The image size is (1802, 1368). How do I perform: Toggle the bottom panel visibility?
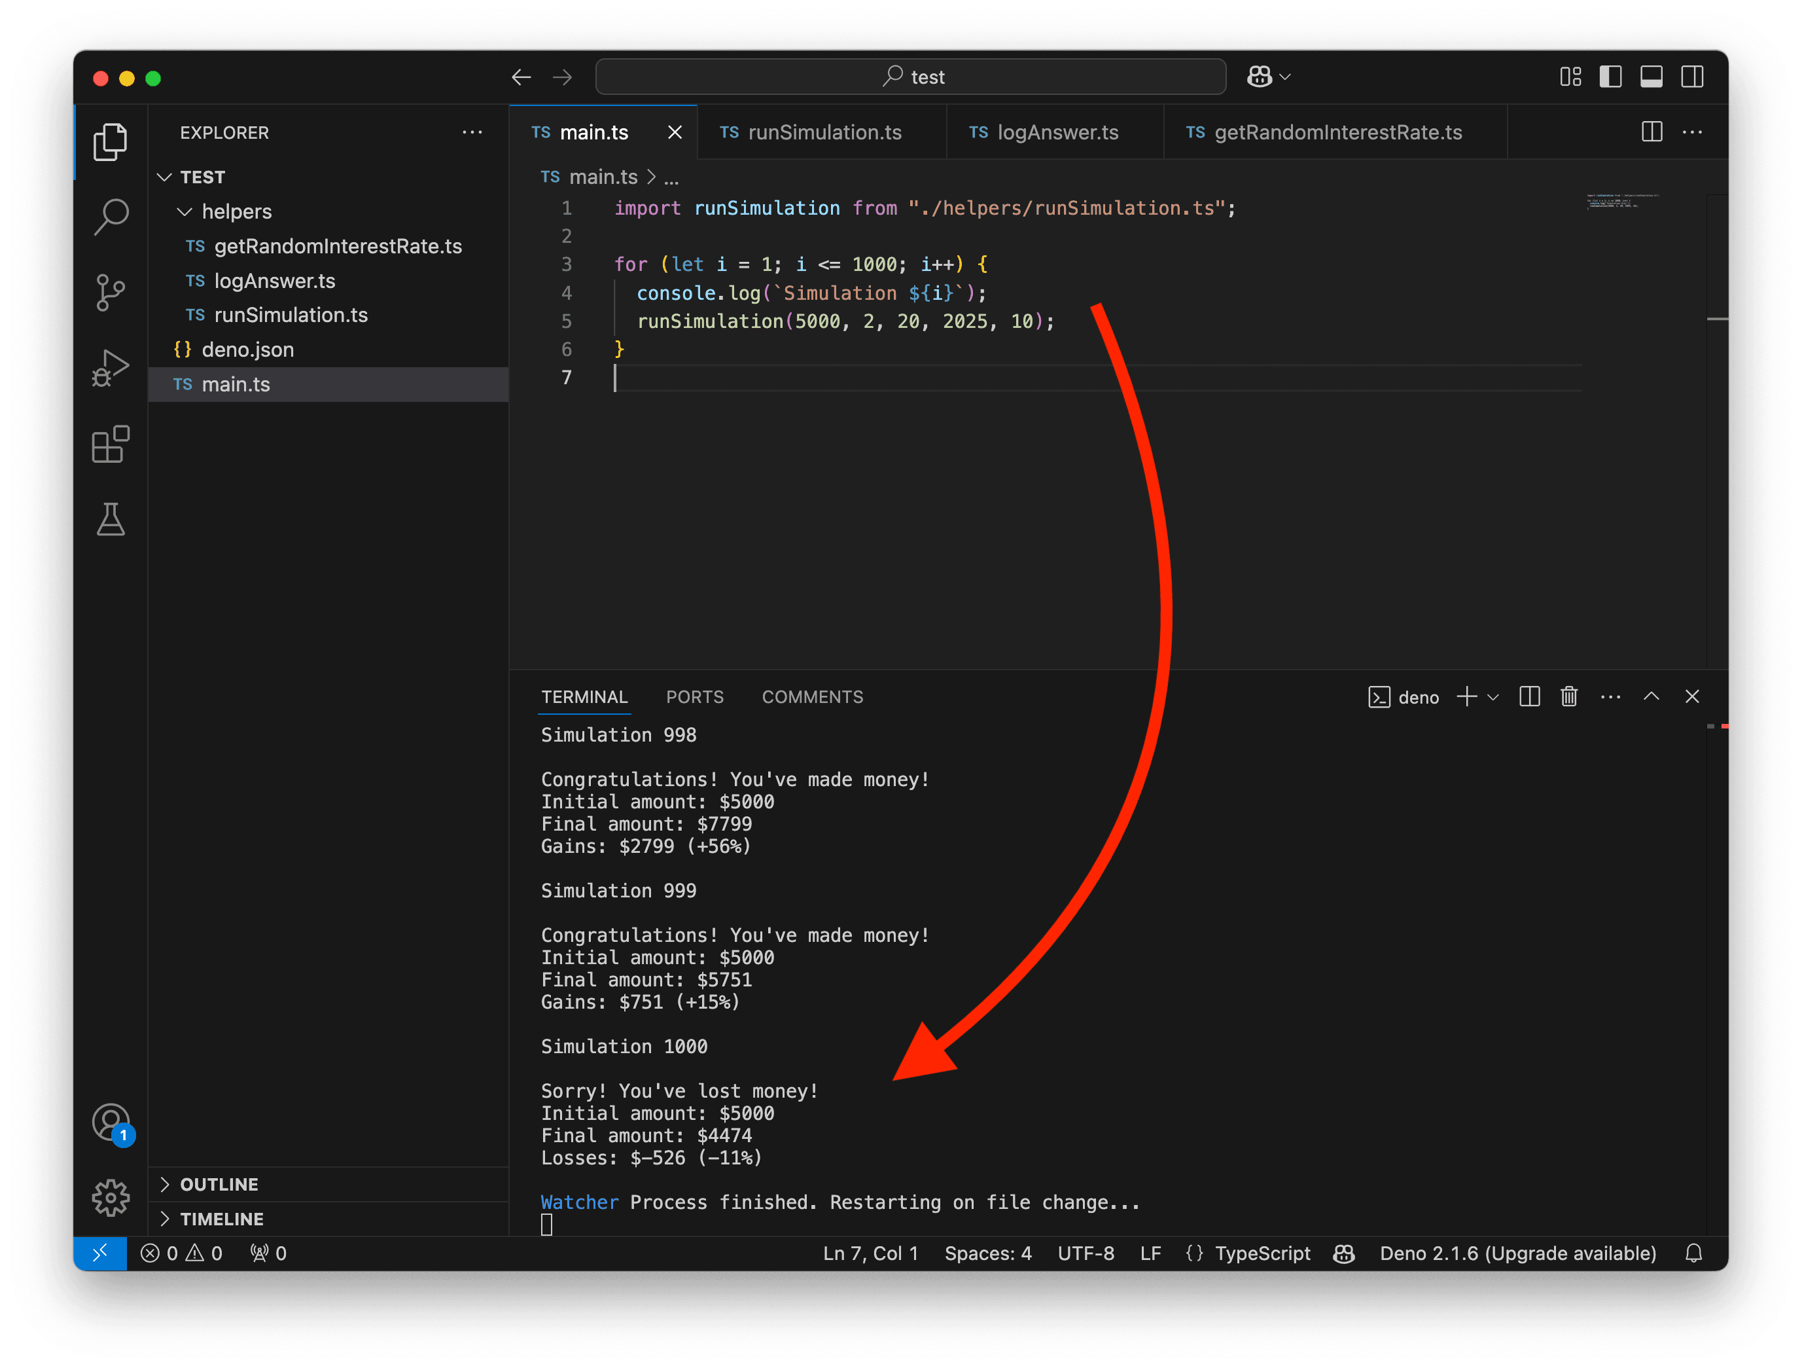tap(1652, 77)
